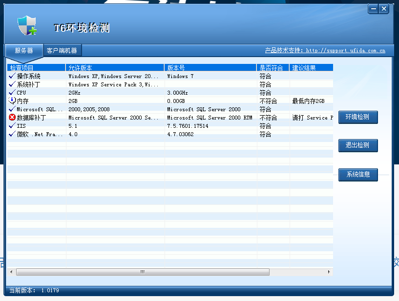Click the '5.1' allowed version cell
This screenshot has width=399, height=301.
click(73, 126)
